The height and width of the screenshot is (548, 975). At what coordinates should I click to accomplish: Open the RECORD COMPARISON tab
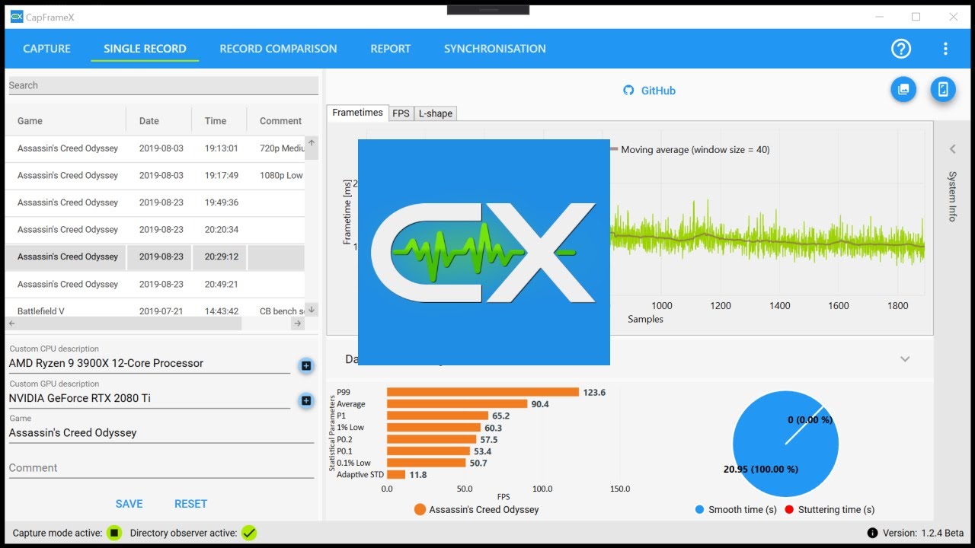[278, 49]
